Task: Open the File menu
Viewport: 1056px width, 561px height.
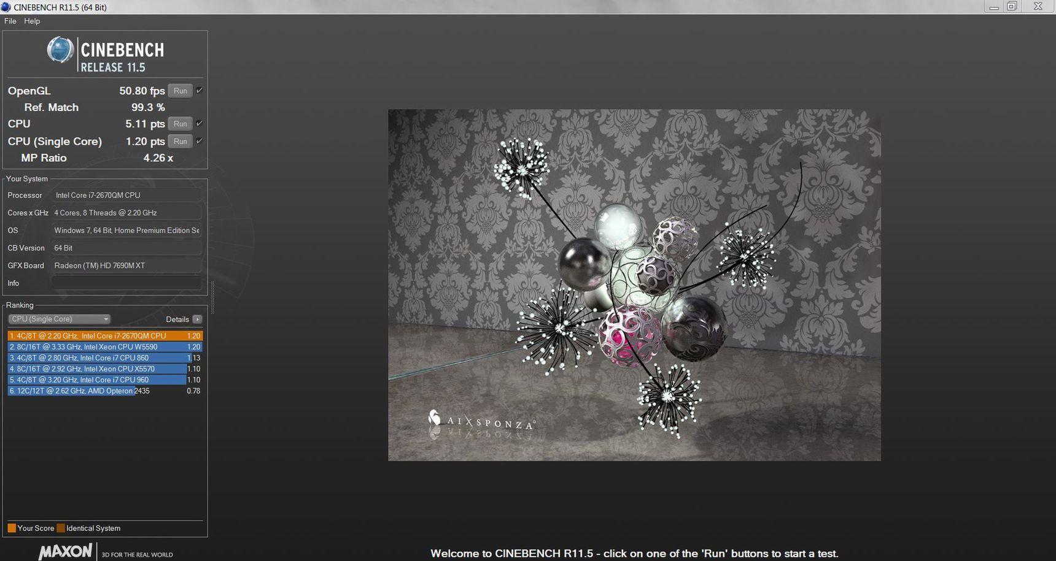Action: pyautogui.click(x=10, y=21)
